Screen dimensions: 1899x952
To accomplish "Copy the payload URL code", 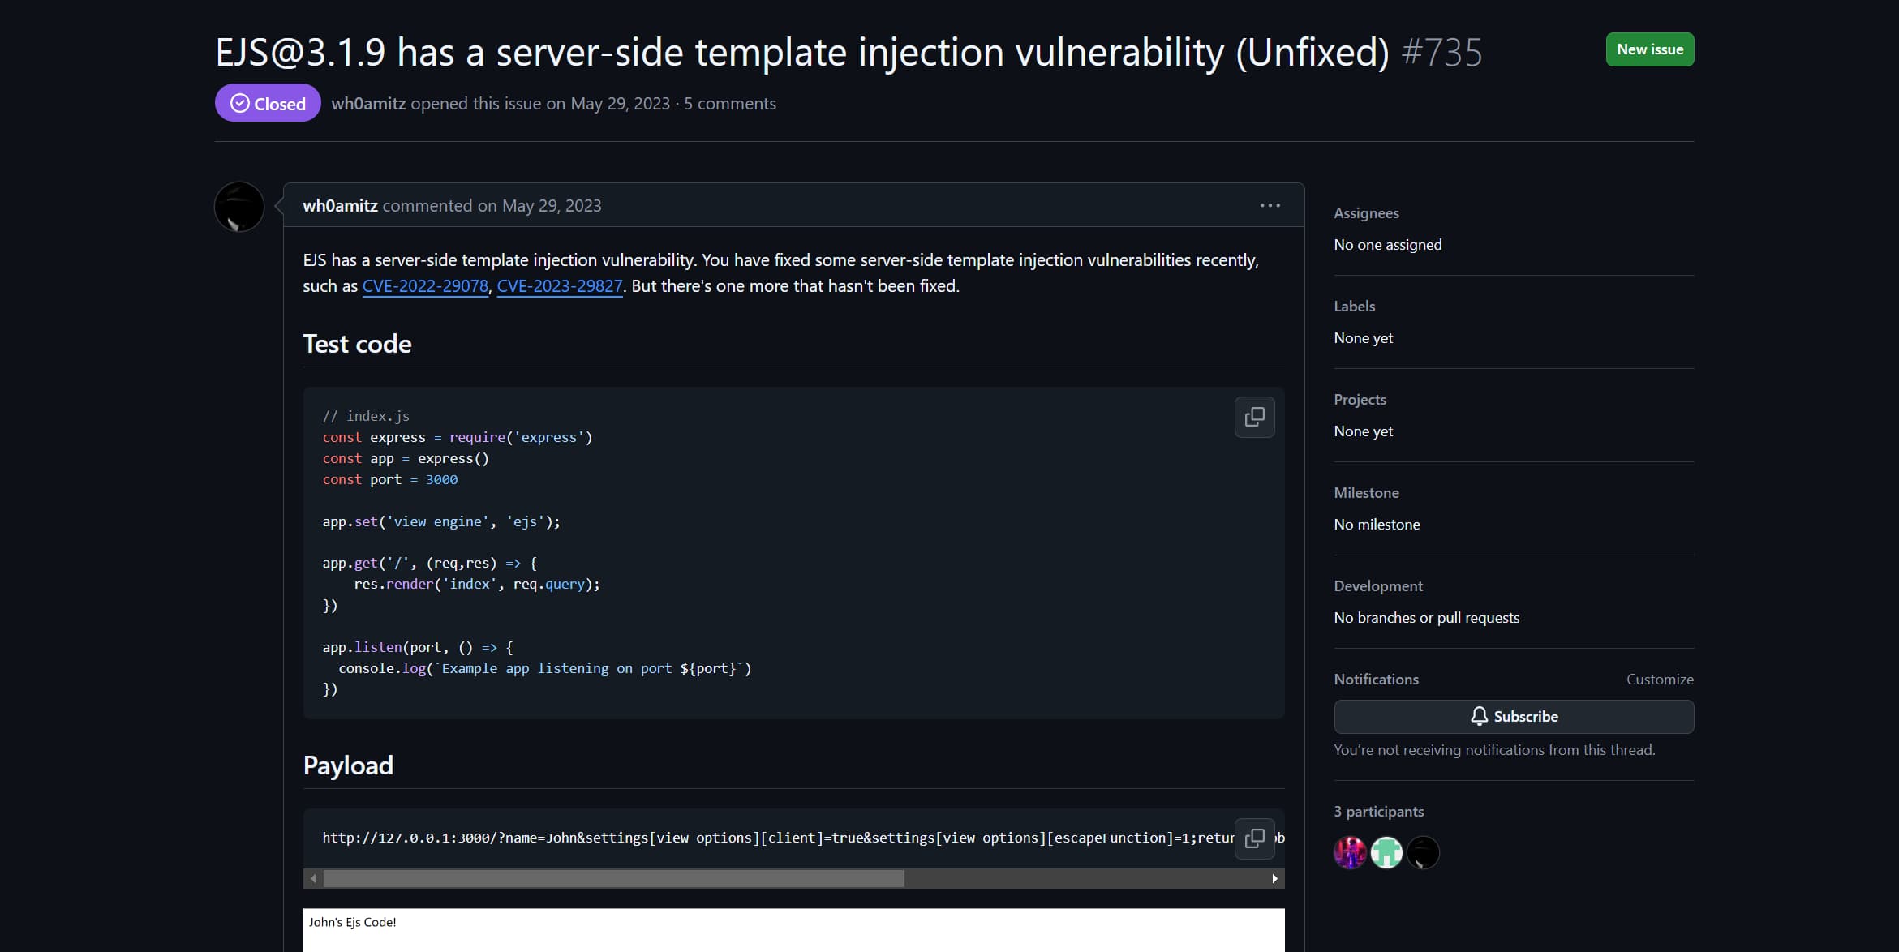I will click(x=1254, y=838).
